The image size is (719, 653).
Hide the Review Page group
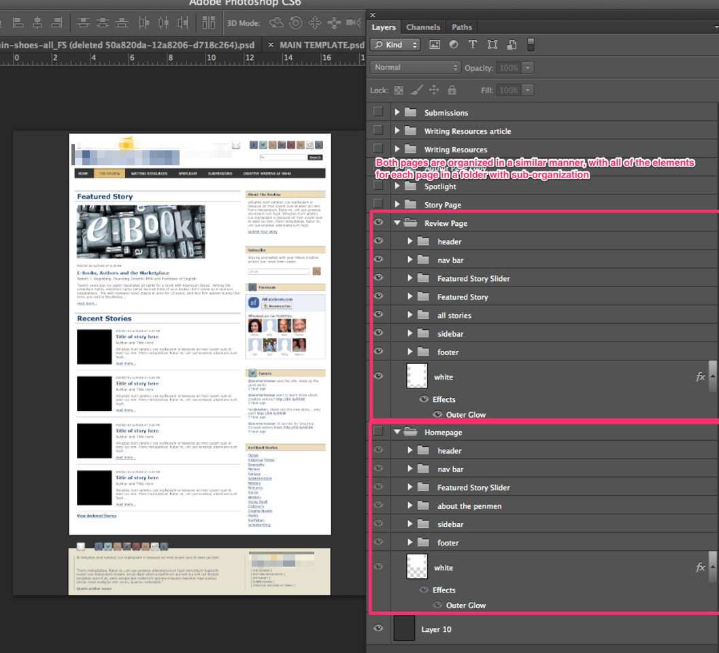tap(378, 222)
